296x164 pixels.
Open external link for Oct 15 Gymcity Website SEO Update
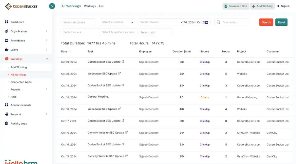126,156
